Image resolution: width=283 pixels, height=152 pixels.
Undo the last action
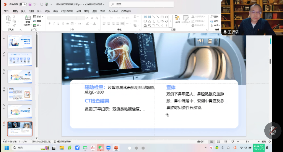[35, 4]
